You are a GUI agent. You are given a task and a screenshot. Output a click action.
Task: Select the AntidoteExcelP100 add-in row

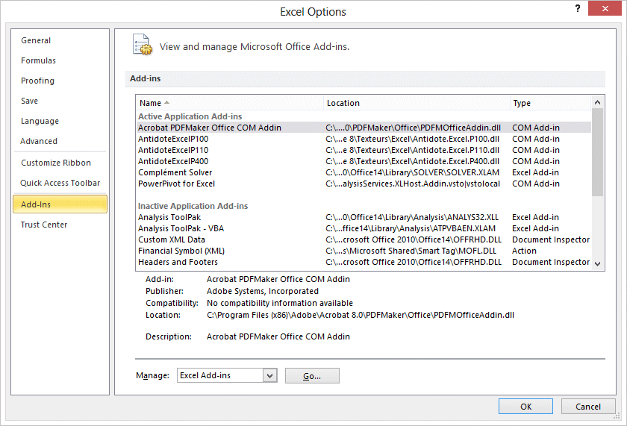[x=363, y=139]
